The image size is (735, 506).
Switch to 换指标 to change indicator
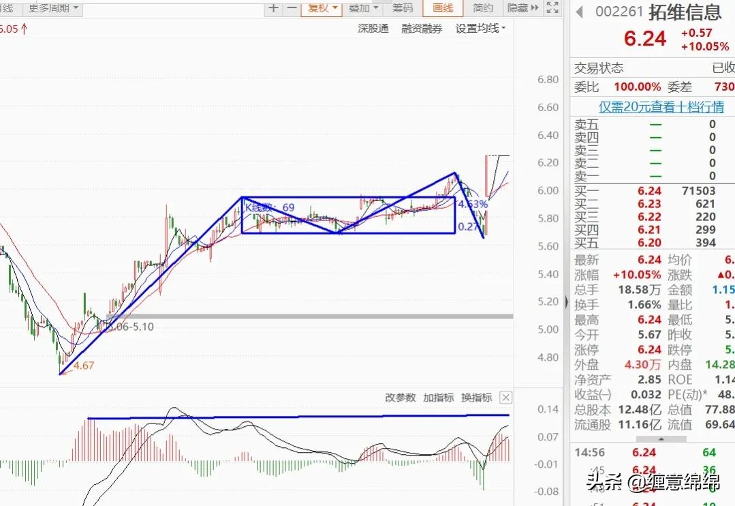477,397
